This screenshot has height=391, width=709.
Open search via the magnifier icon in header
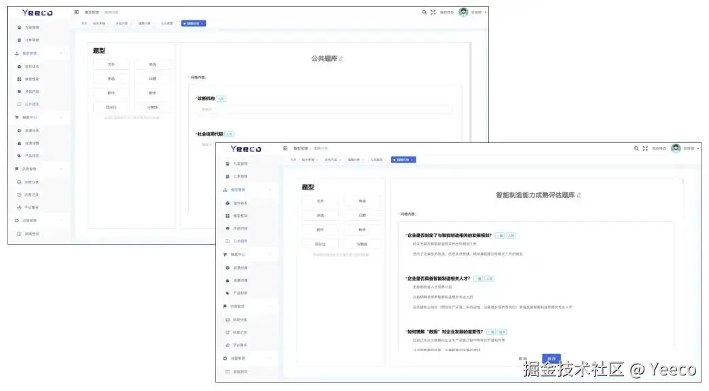(x=636, y=148)
